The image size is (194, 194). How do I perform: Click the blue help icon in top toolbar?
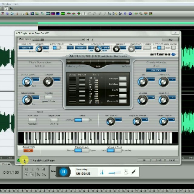pos(130,14)
